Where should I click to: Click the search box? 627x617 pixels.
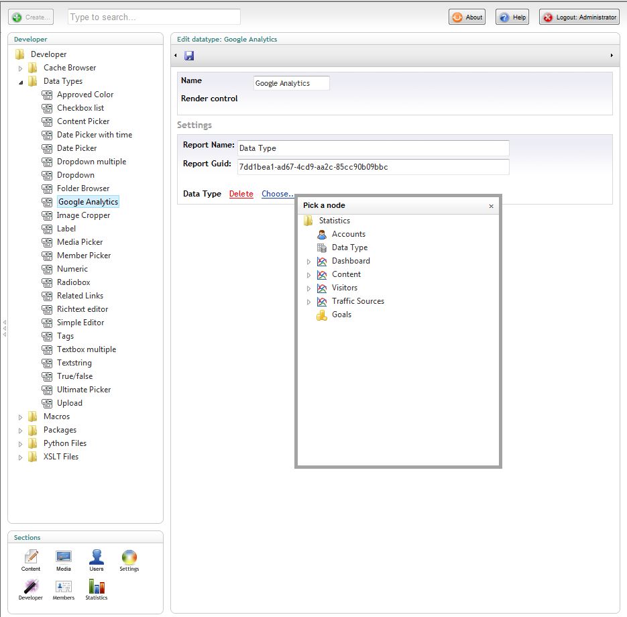coord(154,17)
